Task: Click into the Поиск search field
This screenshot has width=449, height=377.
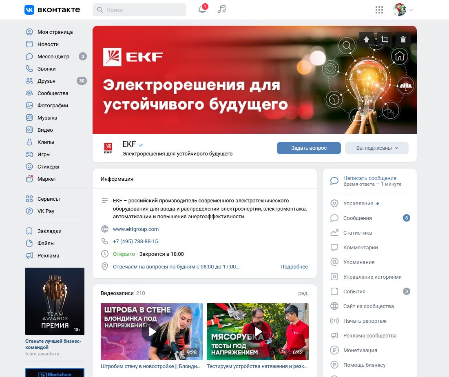Action: point(139,10)
